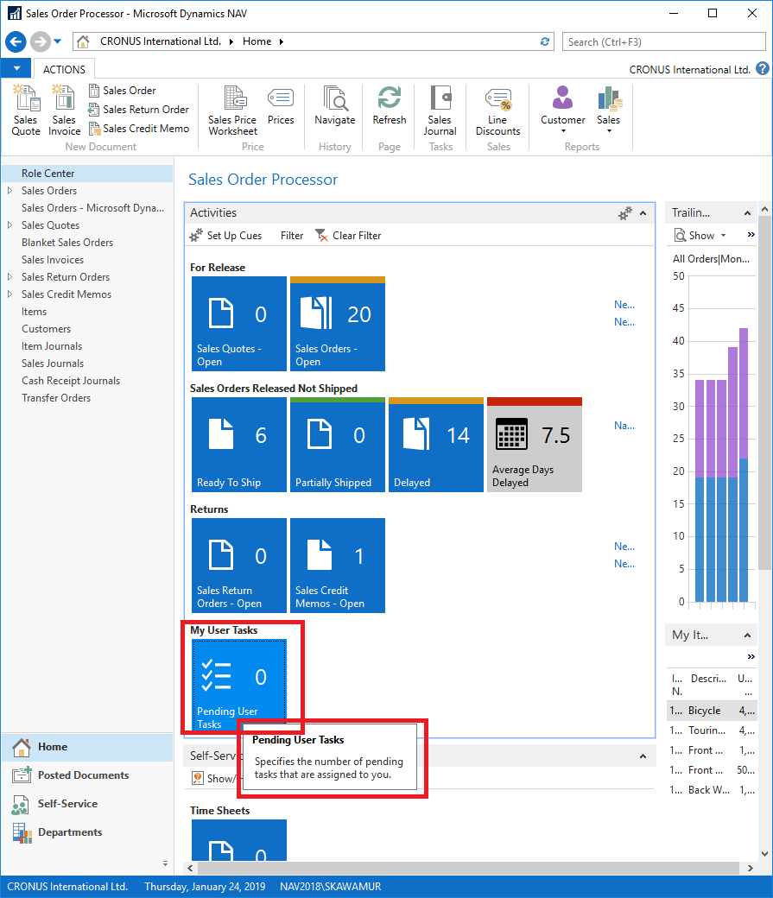Viewport: 773px width, 898px height.
Task: Expand the Sales Quotes tree node
Action: (10, 225)
